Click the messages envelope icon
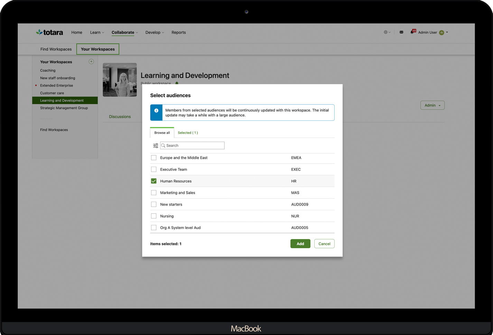 (x=401, y=32)
